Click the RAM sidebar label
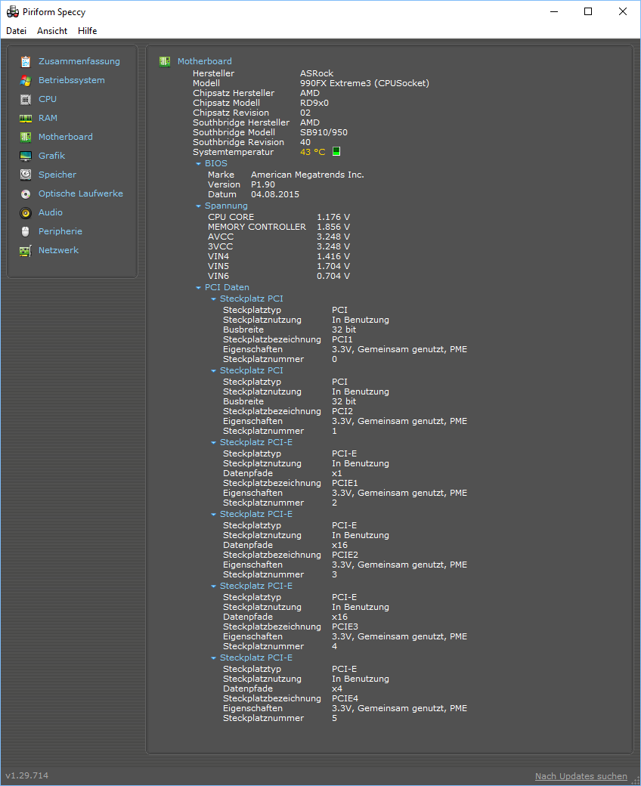 point(48,118)
